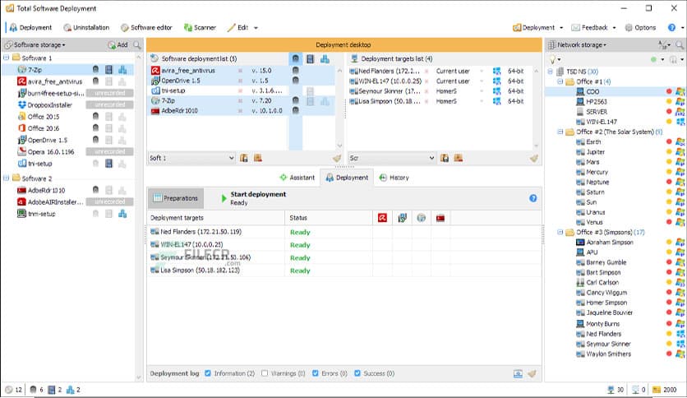Click the help icon in the deployment panel
The height and width of the screenshot is (398, 687).
coord(533,198)
